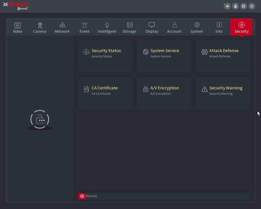Image resolution: width=261 pixels, height=209 pixels.
Task: Switch to the Video tab
Action: click(x=18, y=27)
